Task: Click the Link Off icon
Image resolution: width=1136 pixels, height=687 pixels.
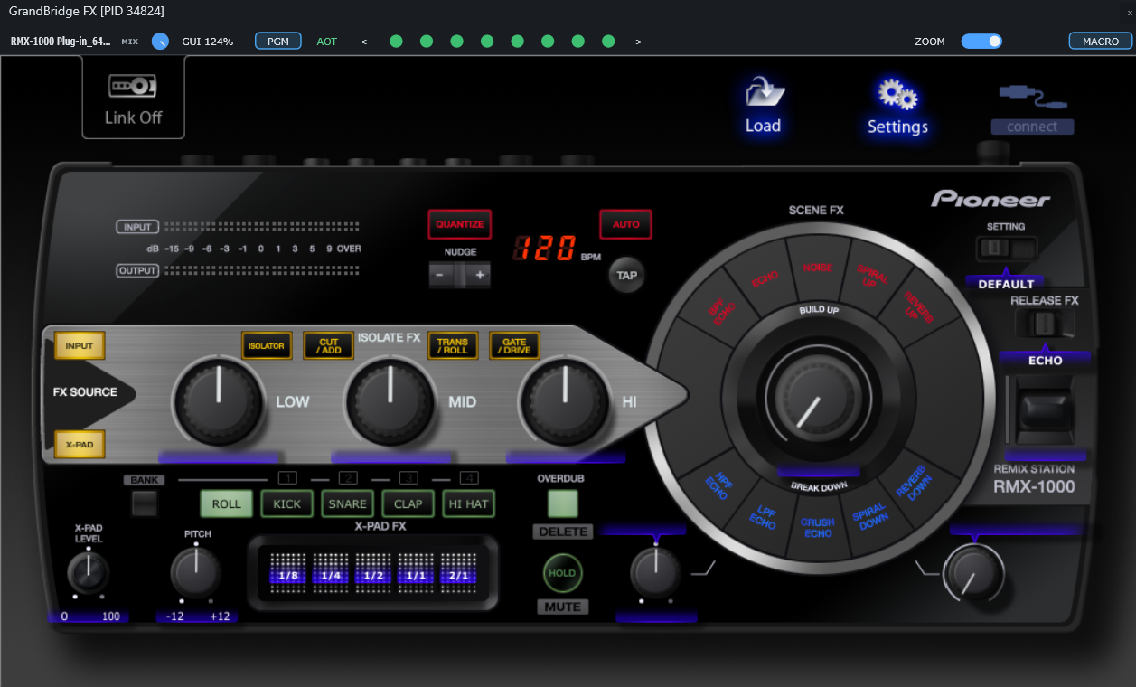Action: click(x=133, y=86)
